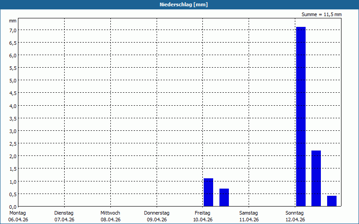Click the 6,5 y-axis value
This screenshot has width=359, height=224.
13,43
